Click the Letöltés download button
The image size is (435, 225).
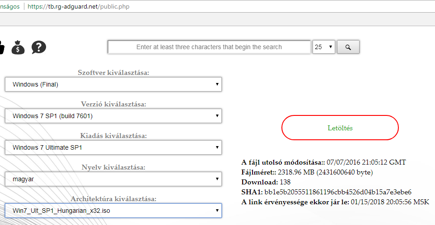pos(340,128)
